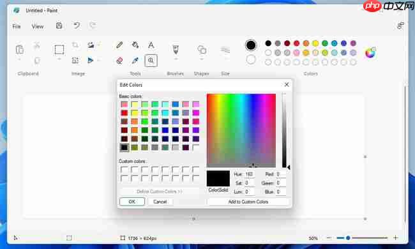Click the Crop image icon
415x249 pixels.
tap(75, 45)
